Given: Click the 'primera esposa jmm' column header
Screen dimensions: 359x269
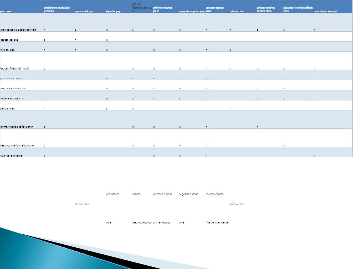Looking at the screenshot, I should [x=163, y=9].
